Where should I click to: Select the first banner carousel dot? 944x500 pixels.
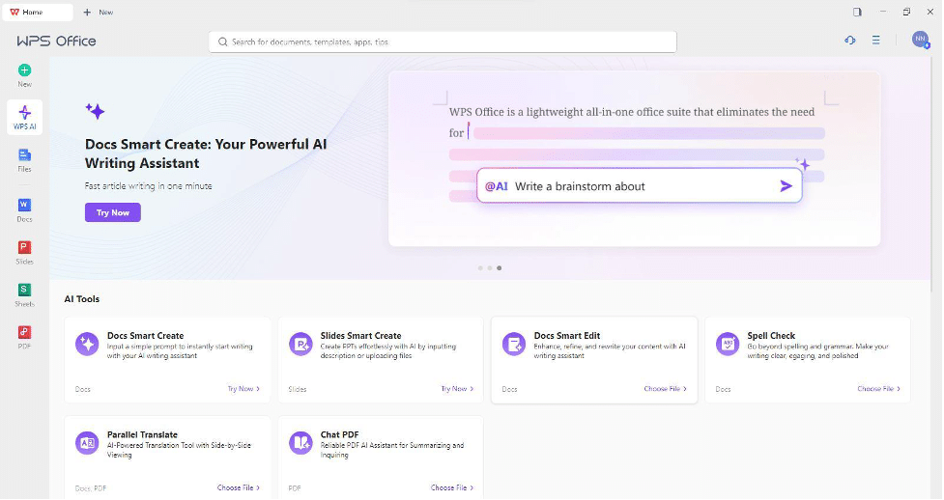pyautogui.click(x=480, y=267)
